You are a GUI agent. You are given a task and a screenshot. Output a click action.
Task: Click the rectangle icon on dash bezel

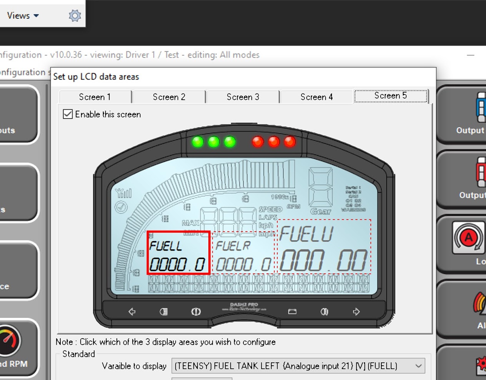pos(292,312)
